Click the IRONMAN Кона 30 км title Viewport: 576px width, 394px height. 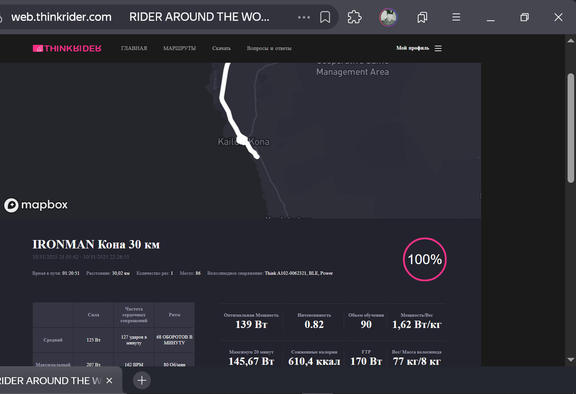tap(96, 244)
